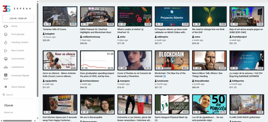This screenshot has width=268, height=122.
Task: Open title What's cookin at Aioha
Action: [x=130, y=31]
